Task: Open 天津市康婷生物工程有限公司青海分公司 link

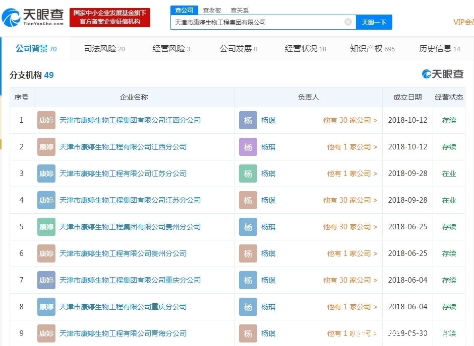Action: (123, 333)
